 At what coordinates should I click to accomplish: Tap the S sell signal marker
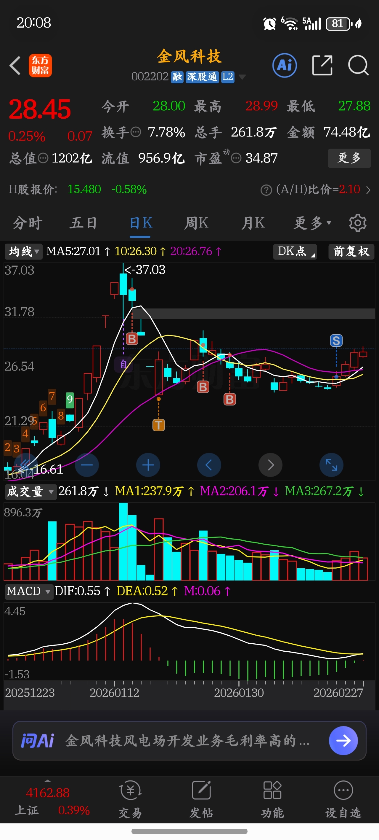tap(336, 341)
